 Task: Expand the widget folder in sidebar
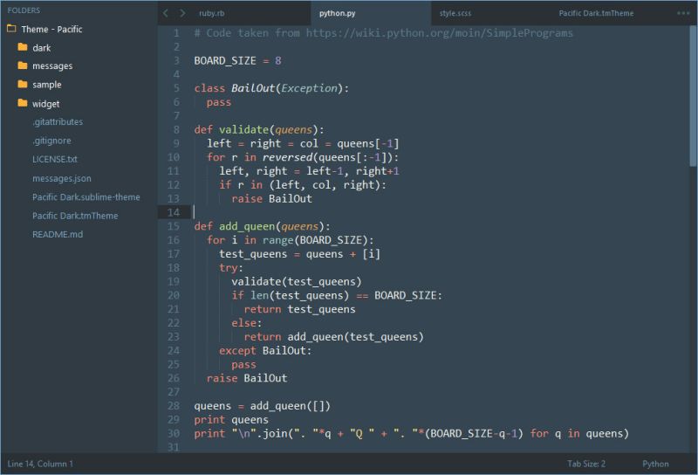click(45, 104)
